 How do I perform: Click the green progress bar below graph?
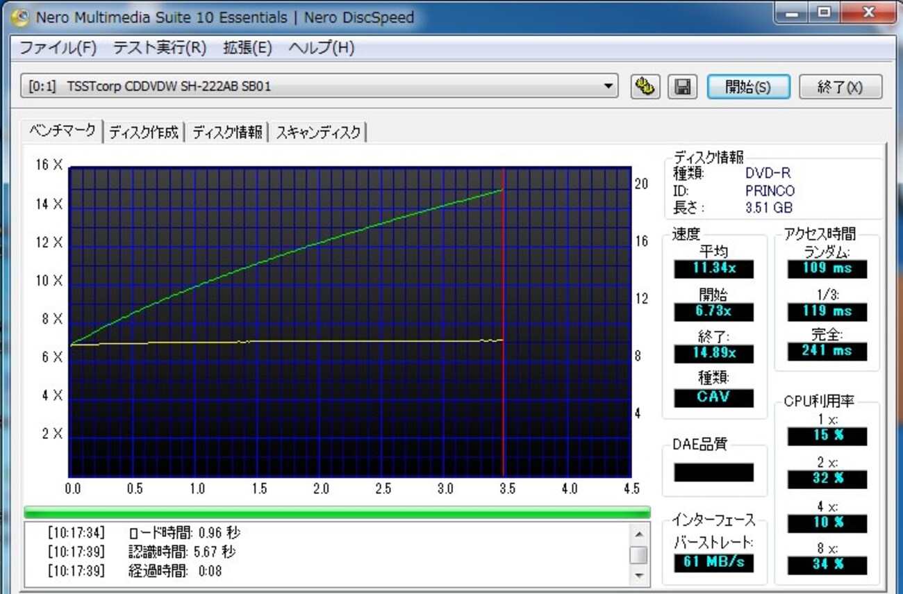click(337, 512)
